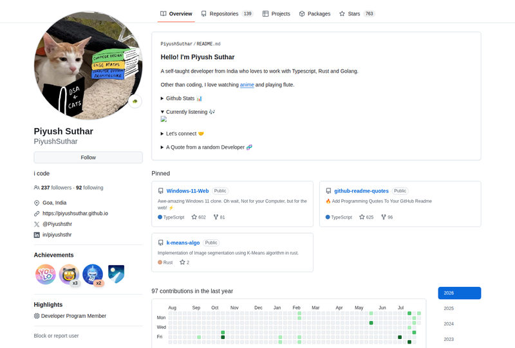The height and width of the screenshot is (348, 515).
Task: Switch to the Repositories tab
Action: 227,14
